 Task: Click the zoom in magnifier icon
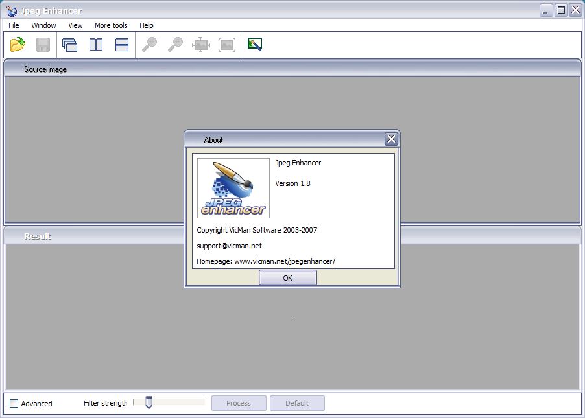point(150,44)
